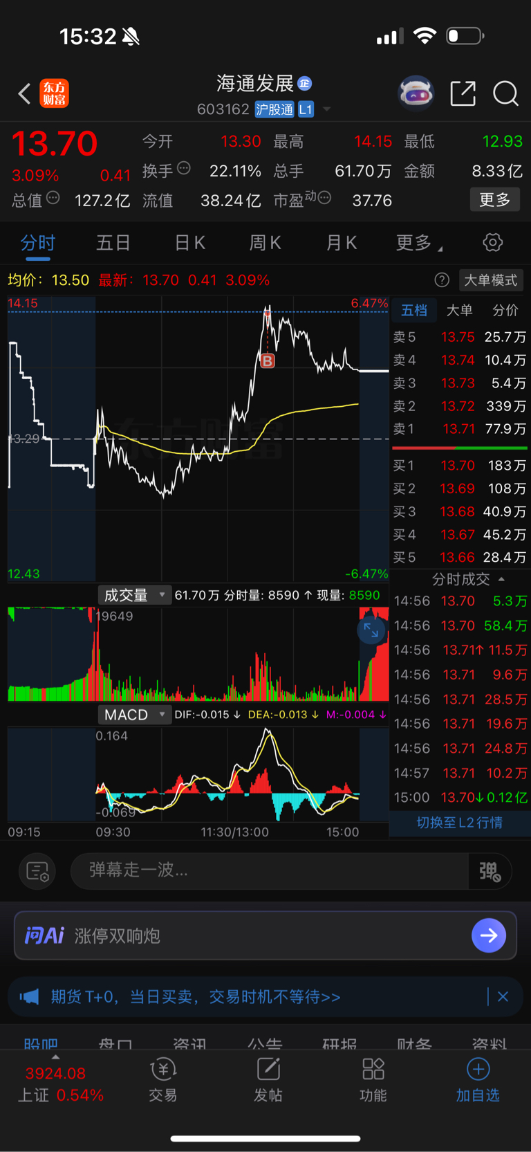Tap the current price 13.70 headline

click(x=55, y=144)
